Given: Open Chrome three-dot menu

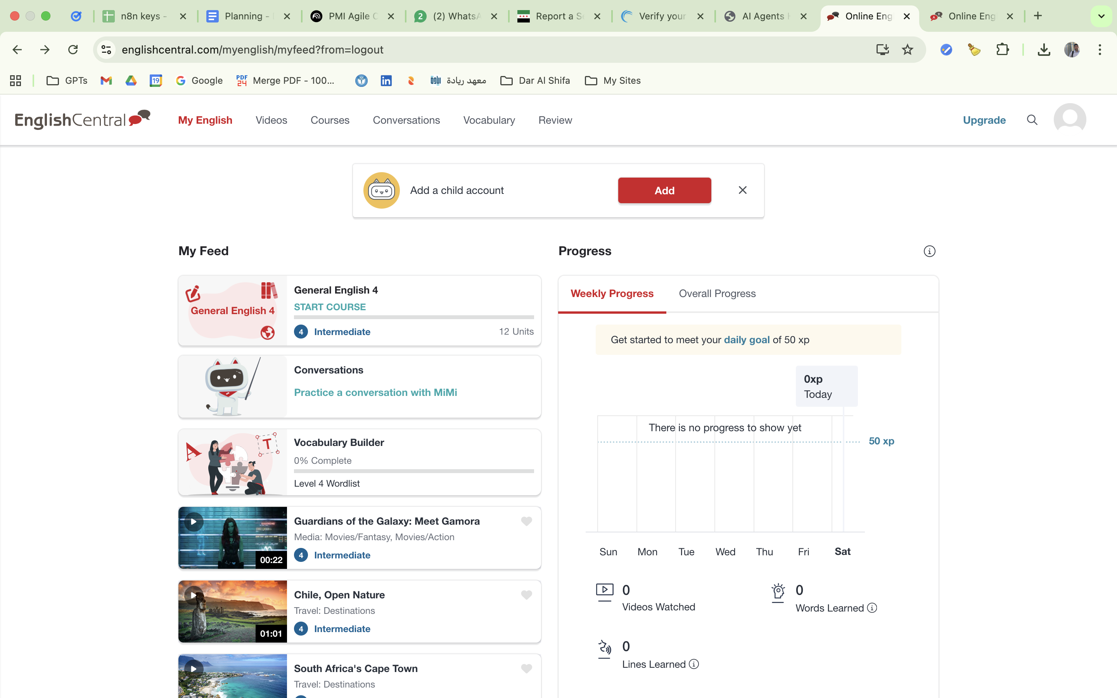Looking at the screenshot, I should (x=1100, y=50).
